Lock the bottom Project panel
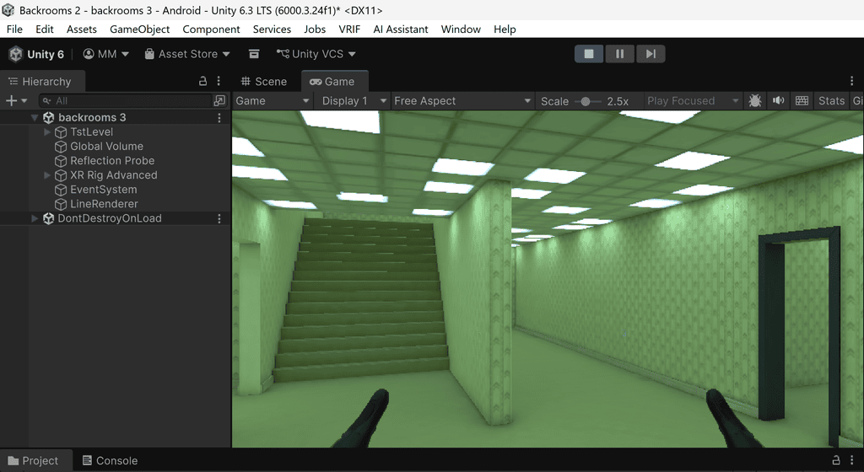864x472 pixels. click(836, 460)
